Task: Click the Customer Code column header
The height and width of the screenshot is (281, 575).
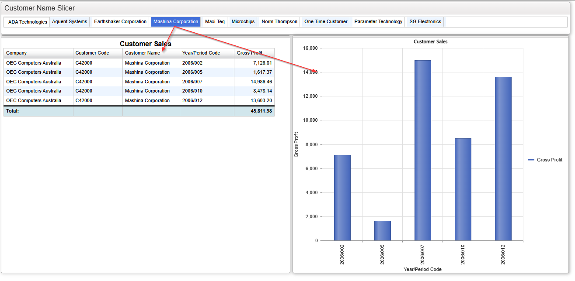Action: click(x=98, y=53)
